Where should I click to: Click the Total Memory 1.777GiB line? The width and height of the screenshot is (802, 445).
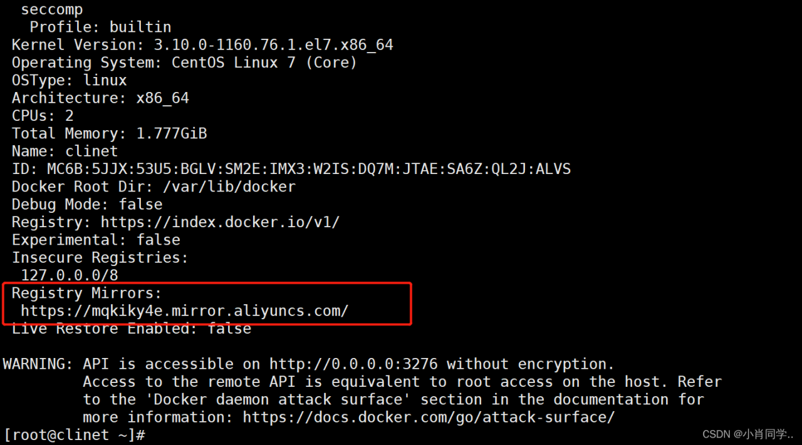[x=109, y=133]
